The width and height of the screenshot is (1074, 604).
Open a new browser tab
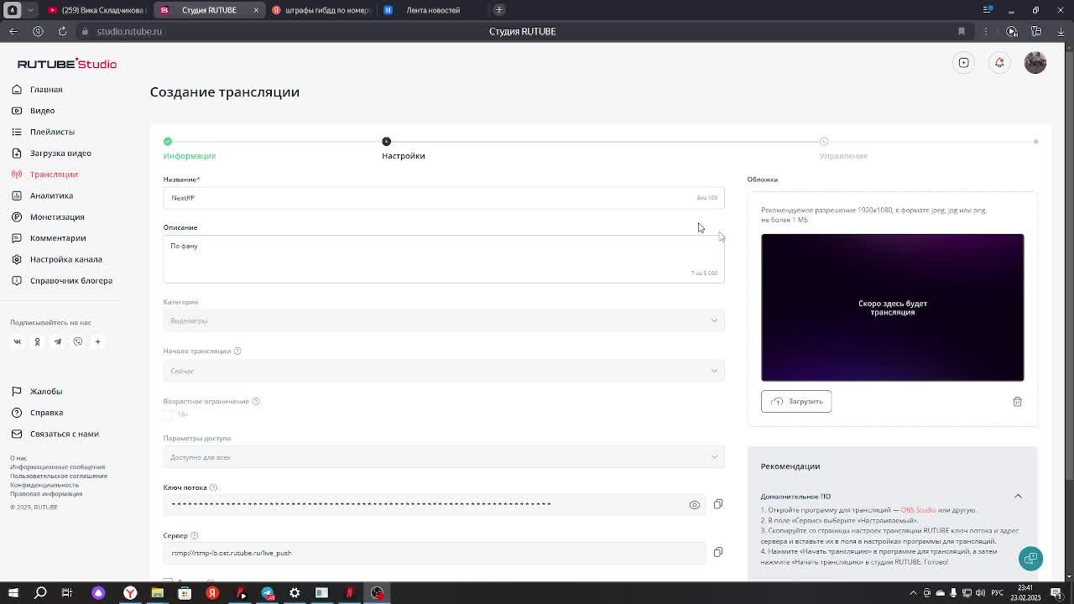(x=499, y=10)
